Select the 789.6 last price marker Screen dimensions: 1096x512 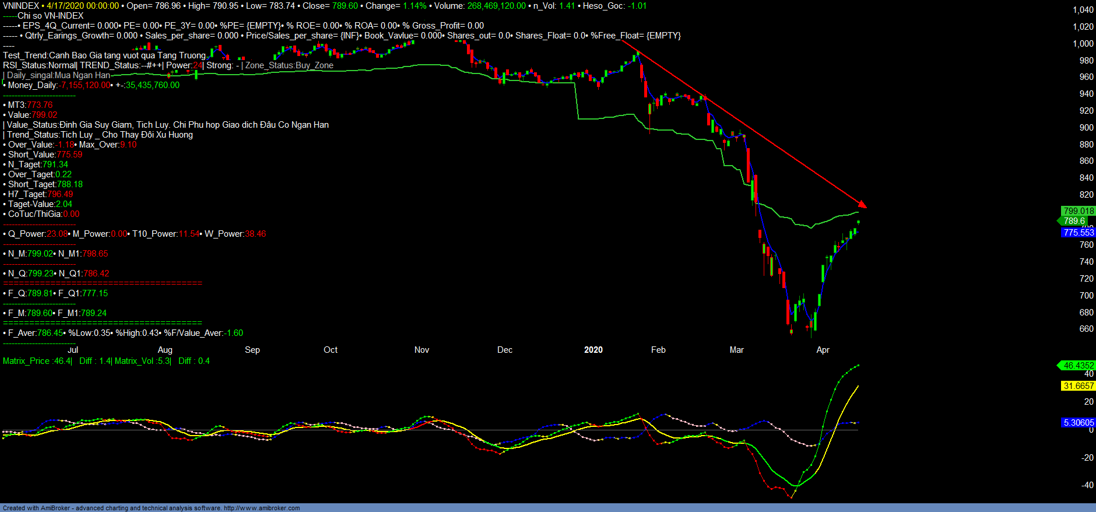click(1074, 221)
